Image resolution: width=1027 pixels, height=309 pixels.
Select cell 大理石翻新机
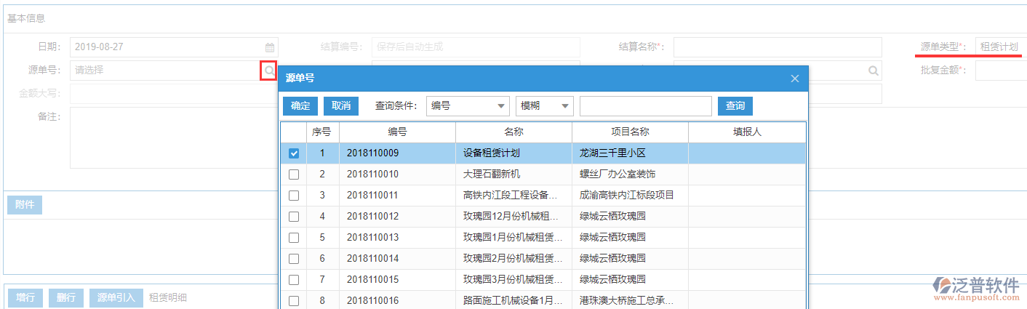click(x=513, y=174)
